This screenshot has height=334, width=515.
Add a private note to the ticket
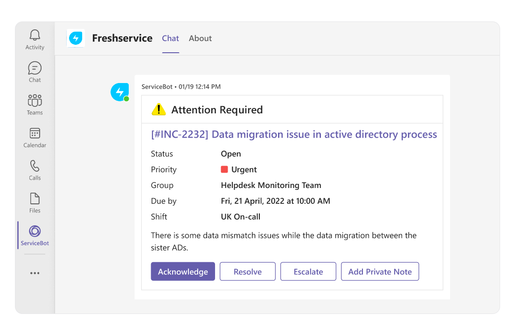click(x=380, y=271)
